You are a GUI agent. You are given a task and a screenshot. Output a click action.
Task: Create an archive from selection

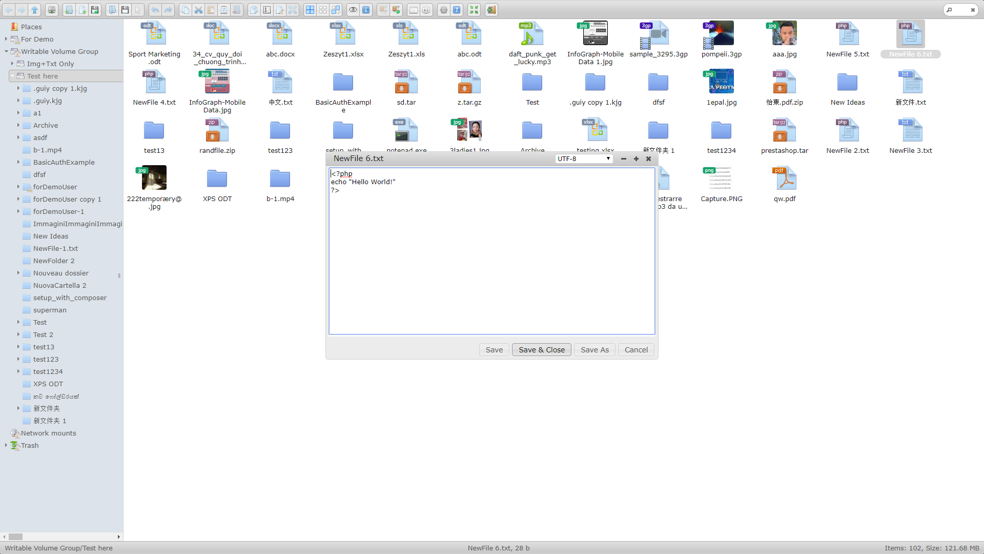pyautogui.click(x=396, y=10)
